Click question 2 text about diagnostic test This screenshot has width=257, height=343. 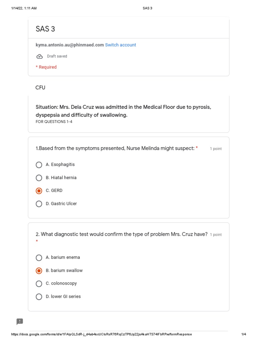click(122, 234)
